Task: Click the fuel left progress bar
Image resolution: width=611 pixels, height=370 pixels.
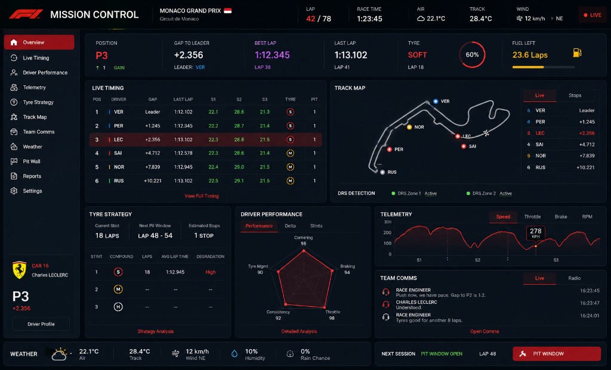Action: click(544, 67)
